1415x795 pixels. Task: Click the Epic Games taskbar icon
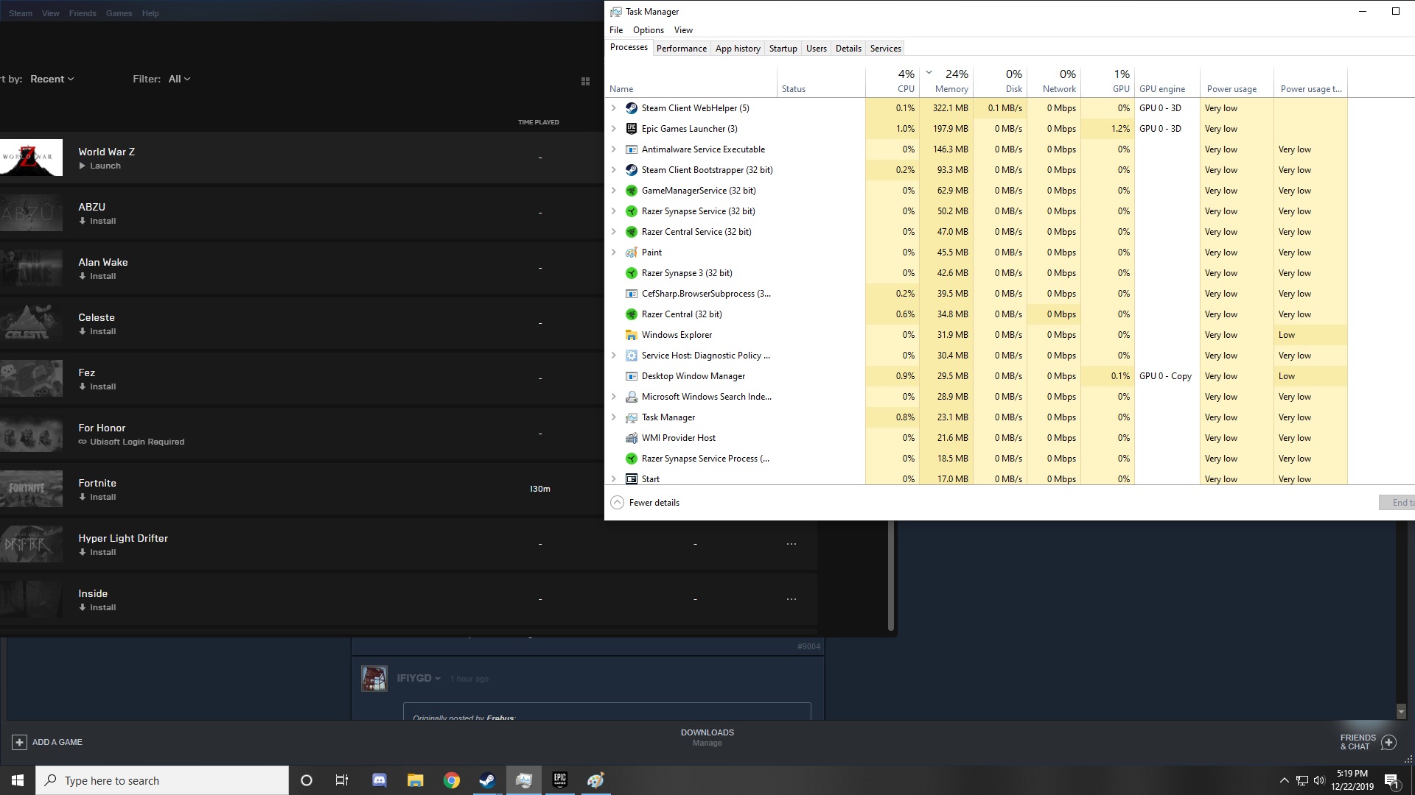click(x=560, y=780)
